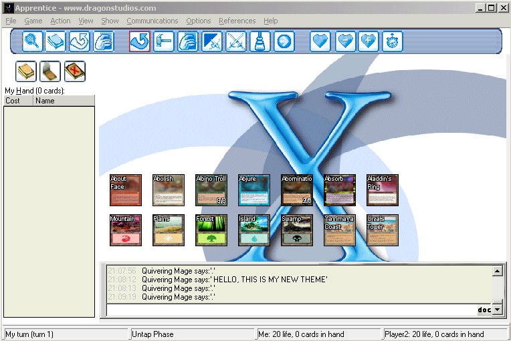Click the heart with plus sign icon
The image size is (511, 341).
coord(369,41)
